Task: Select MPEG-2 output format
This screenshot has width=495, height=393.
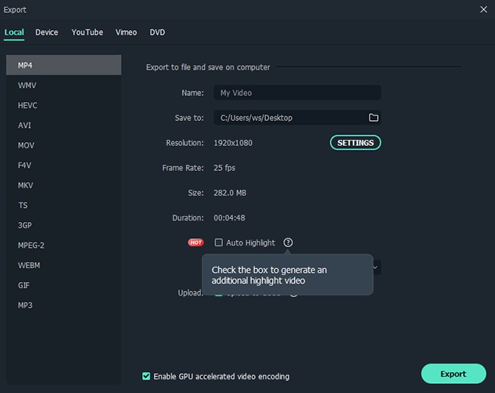Action: (x=63, y=245)
